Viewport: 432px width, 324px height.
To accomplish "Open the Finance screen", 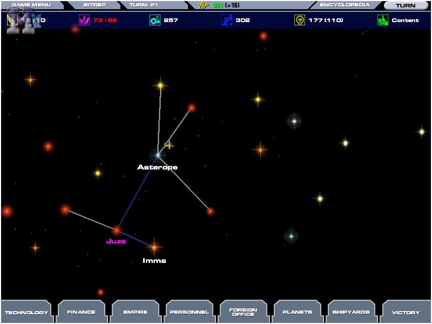I will click(x=81, y=311).
